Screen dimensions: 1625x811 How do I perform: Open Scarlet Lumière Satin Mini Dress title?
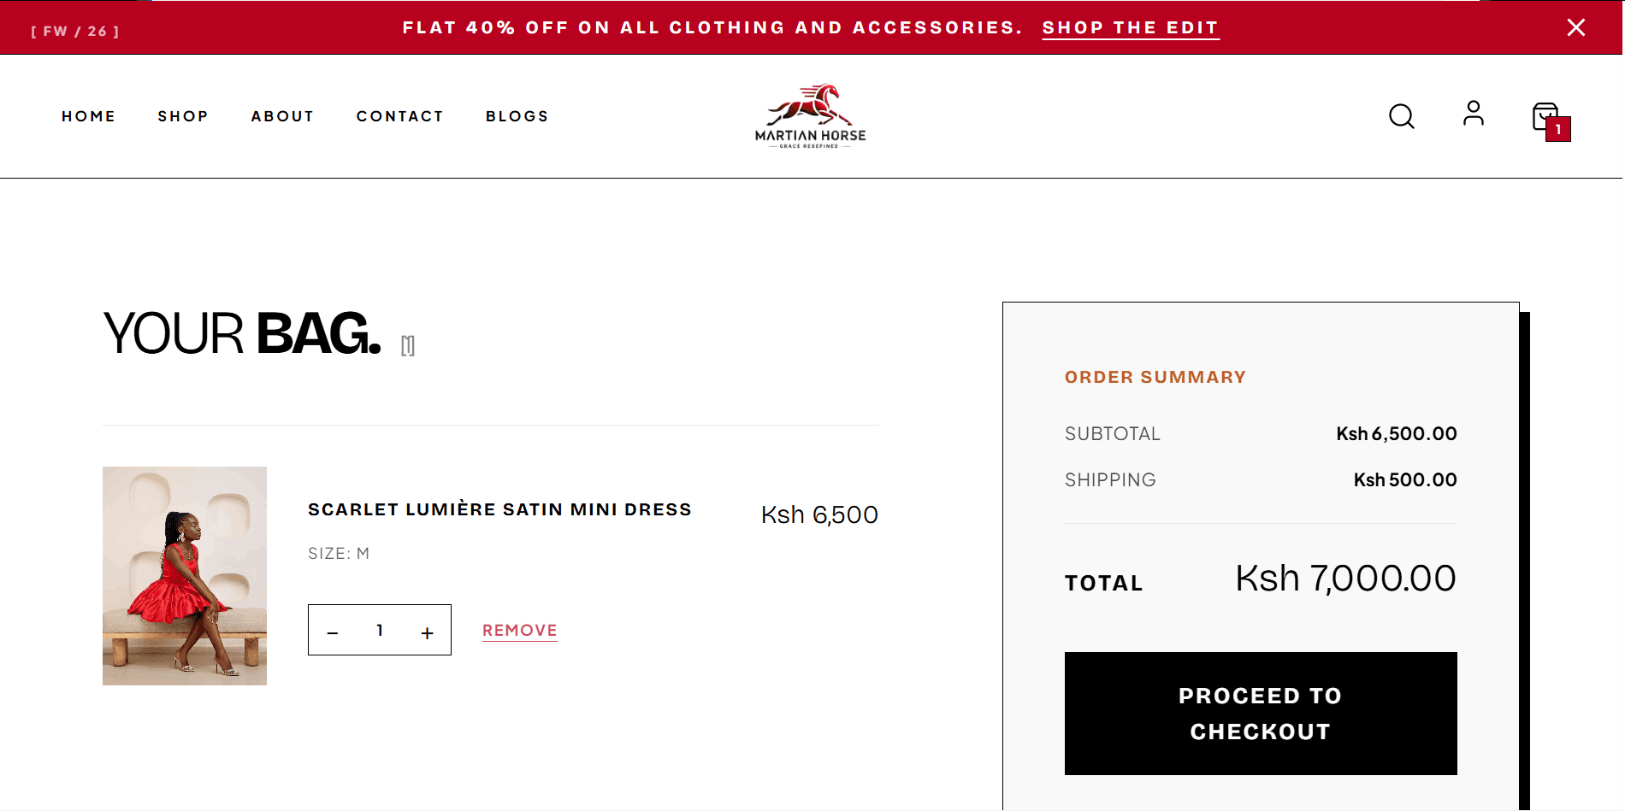499,509
